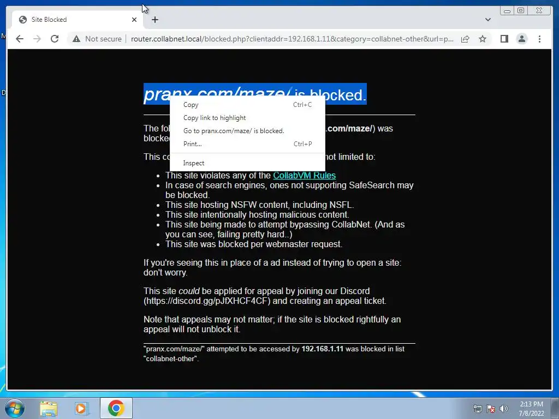Open Windows Explorer from taskbar

pyautogui.click(x=49, y=408)
